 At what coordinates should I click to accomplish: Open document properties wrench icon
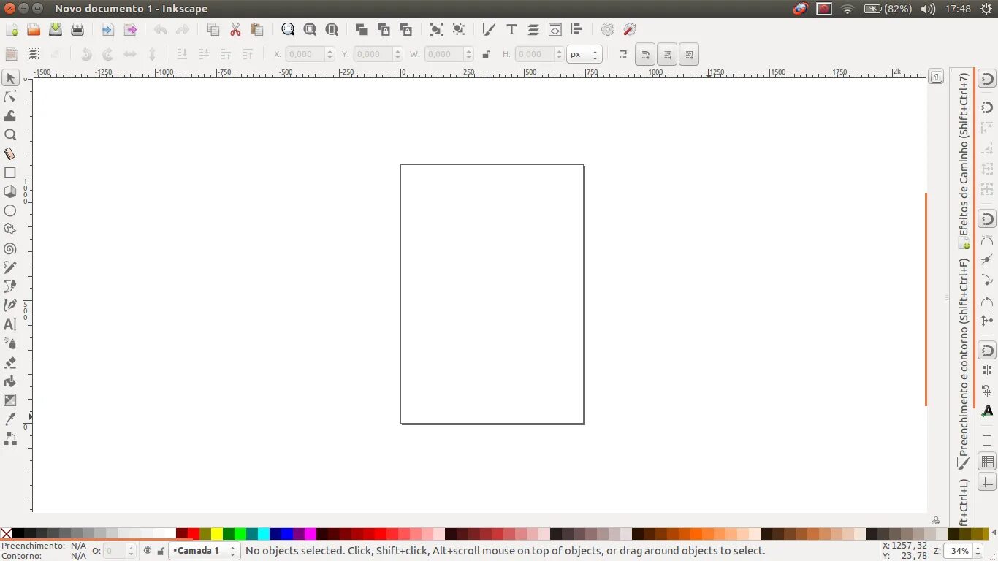[x=630, y=30]
